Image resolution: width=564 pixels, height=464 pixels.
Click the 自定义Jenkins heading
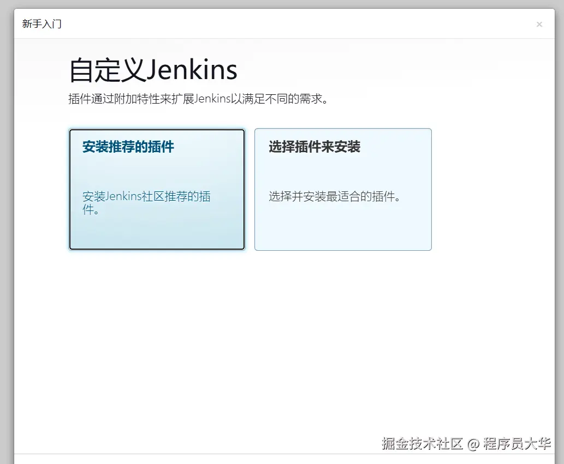click(153, 70)
